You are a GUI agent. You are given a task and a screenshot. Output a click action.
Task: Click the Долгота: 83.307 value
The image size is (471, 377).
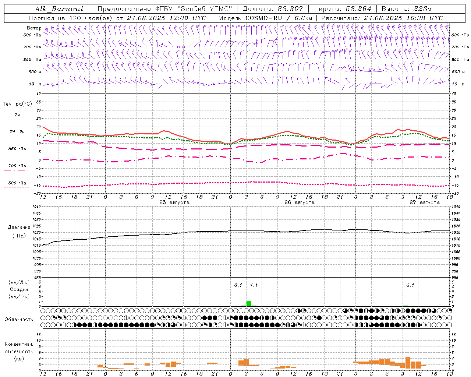click(273, 9)
